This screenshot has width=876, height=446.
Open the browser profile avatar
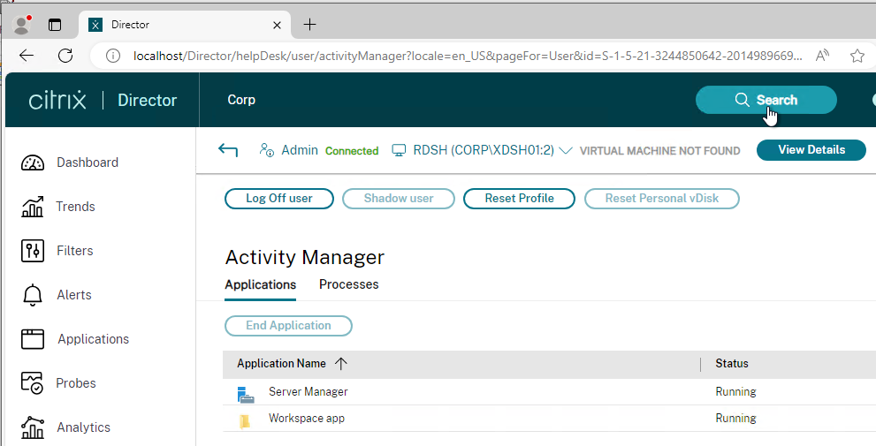pyautogui.click(x=21, y=25)
